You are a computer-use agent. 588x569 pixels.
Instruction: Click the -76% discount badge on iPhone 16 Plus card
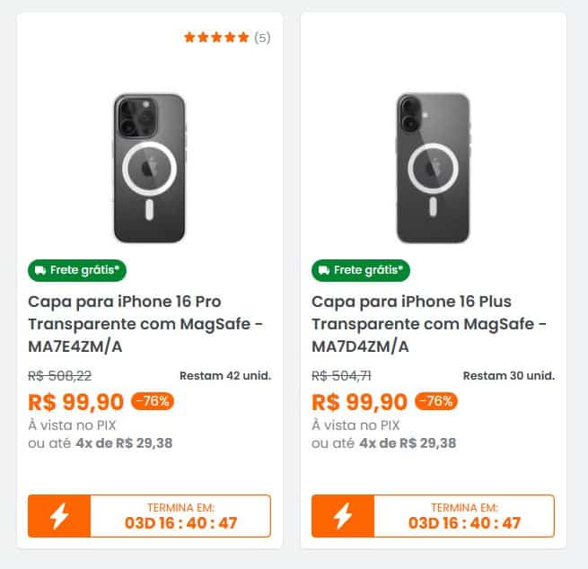click(436, 401)
